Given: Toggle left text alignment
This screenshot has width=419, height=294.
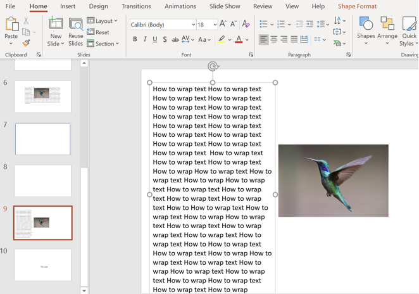Looking at the screenshot, I should [x=264, y=39].
